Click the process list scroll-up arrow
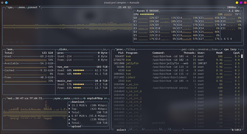The height and width of the screenshot is (134, 247). point(242,53)
